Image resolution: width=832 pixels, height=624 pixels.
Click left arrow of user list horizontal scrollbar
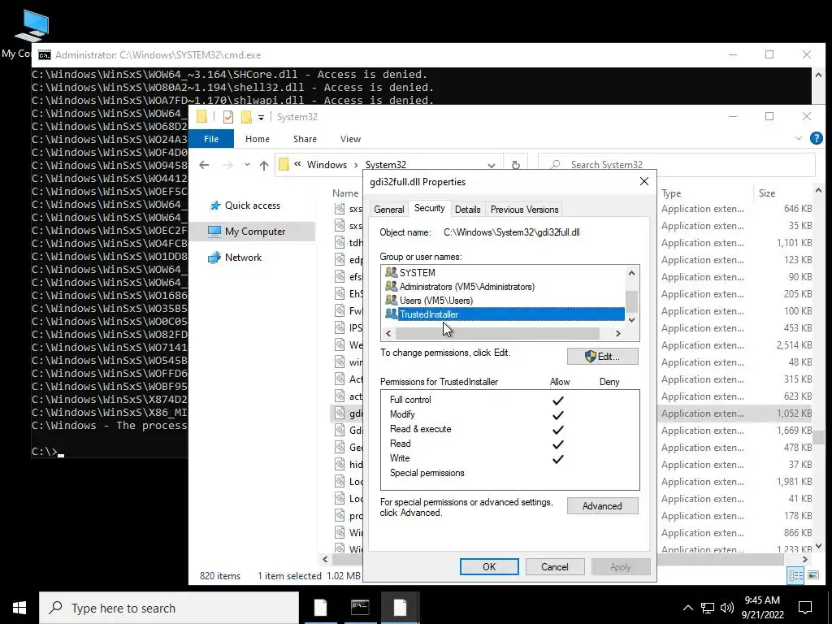pyautogui.click(x=389, y=333)
